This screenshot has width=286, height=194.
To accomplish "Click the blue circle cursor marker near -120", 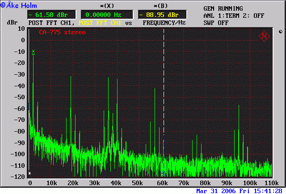I will pyautogui.click(x=164, y=173).
